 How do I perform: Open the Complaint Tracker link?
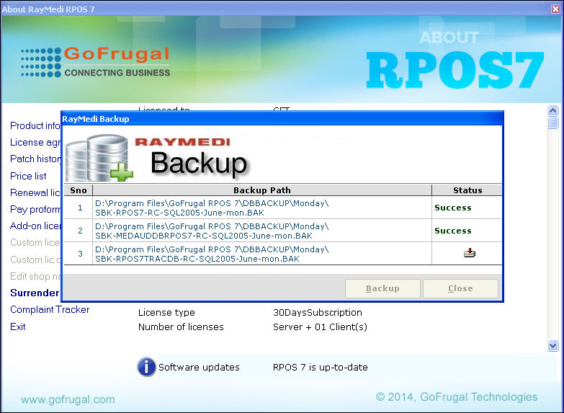tap(50, 309)
